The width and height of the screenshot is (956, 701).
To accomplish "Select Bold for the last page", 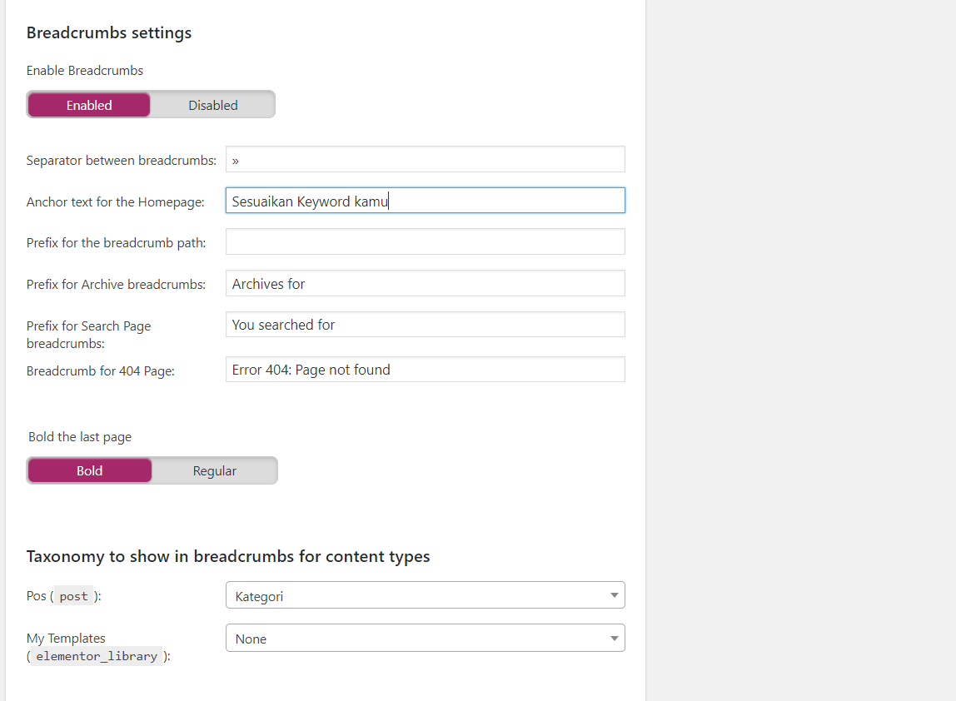I will coord(90,470).
